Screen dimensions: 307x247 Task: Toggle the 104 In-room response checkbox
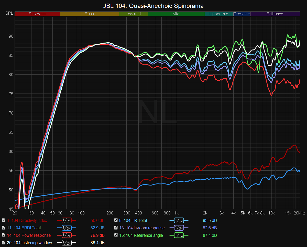[116, 228]
